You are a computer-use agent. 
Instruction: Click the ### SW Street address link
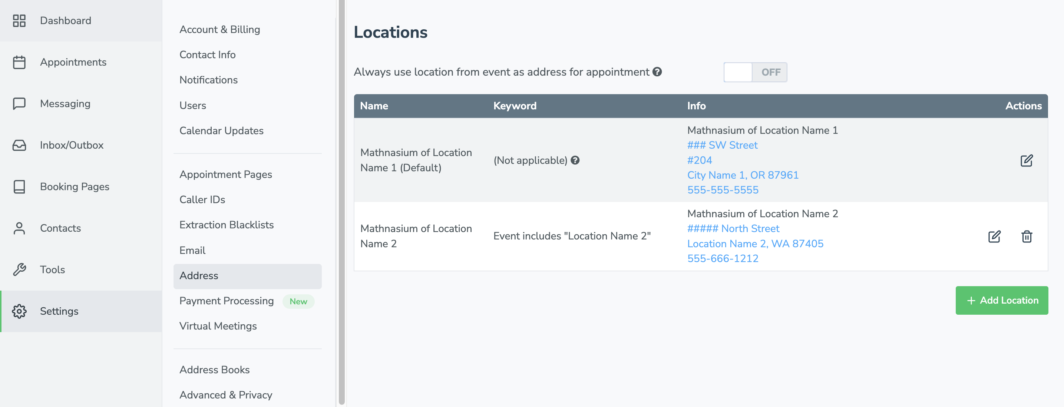(722, 145)
